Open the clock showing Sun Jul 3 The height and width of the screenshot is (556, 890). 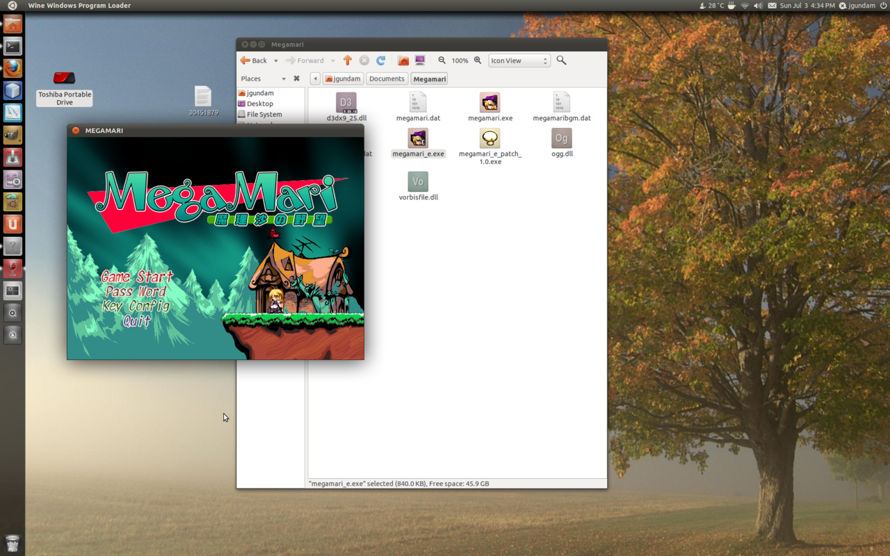807,6
